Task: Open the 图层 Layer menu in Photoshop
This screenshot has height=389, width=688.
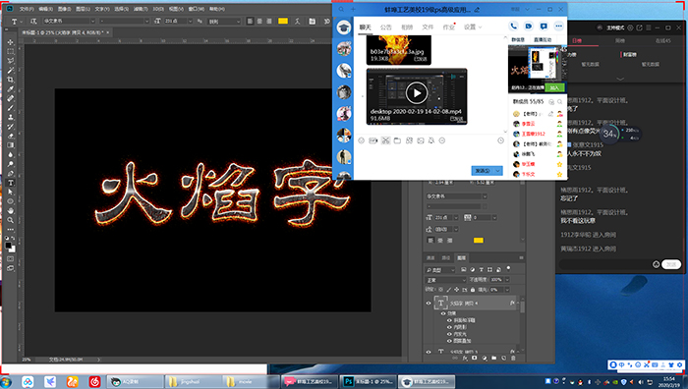Action: click(x=83, y=9)
